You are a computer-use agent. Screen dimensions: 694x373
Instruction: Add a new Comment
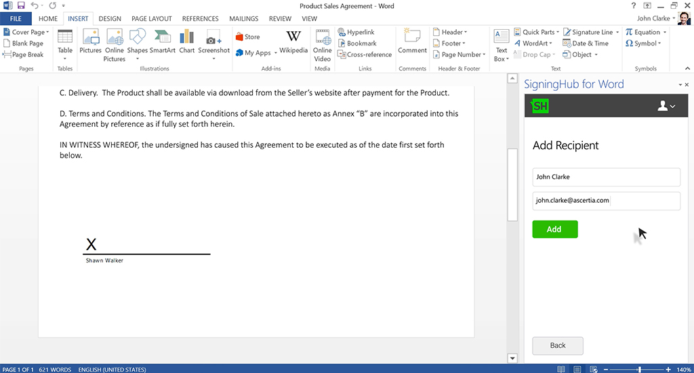click(x=412, y=41)
